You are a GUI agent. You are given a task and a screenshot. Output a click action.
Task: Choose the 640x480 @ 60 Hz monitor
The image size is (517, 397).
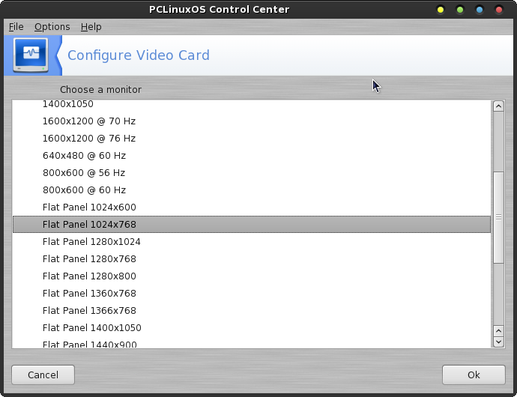(252, 156)
